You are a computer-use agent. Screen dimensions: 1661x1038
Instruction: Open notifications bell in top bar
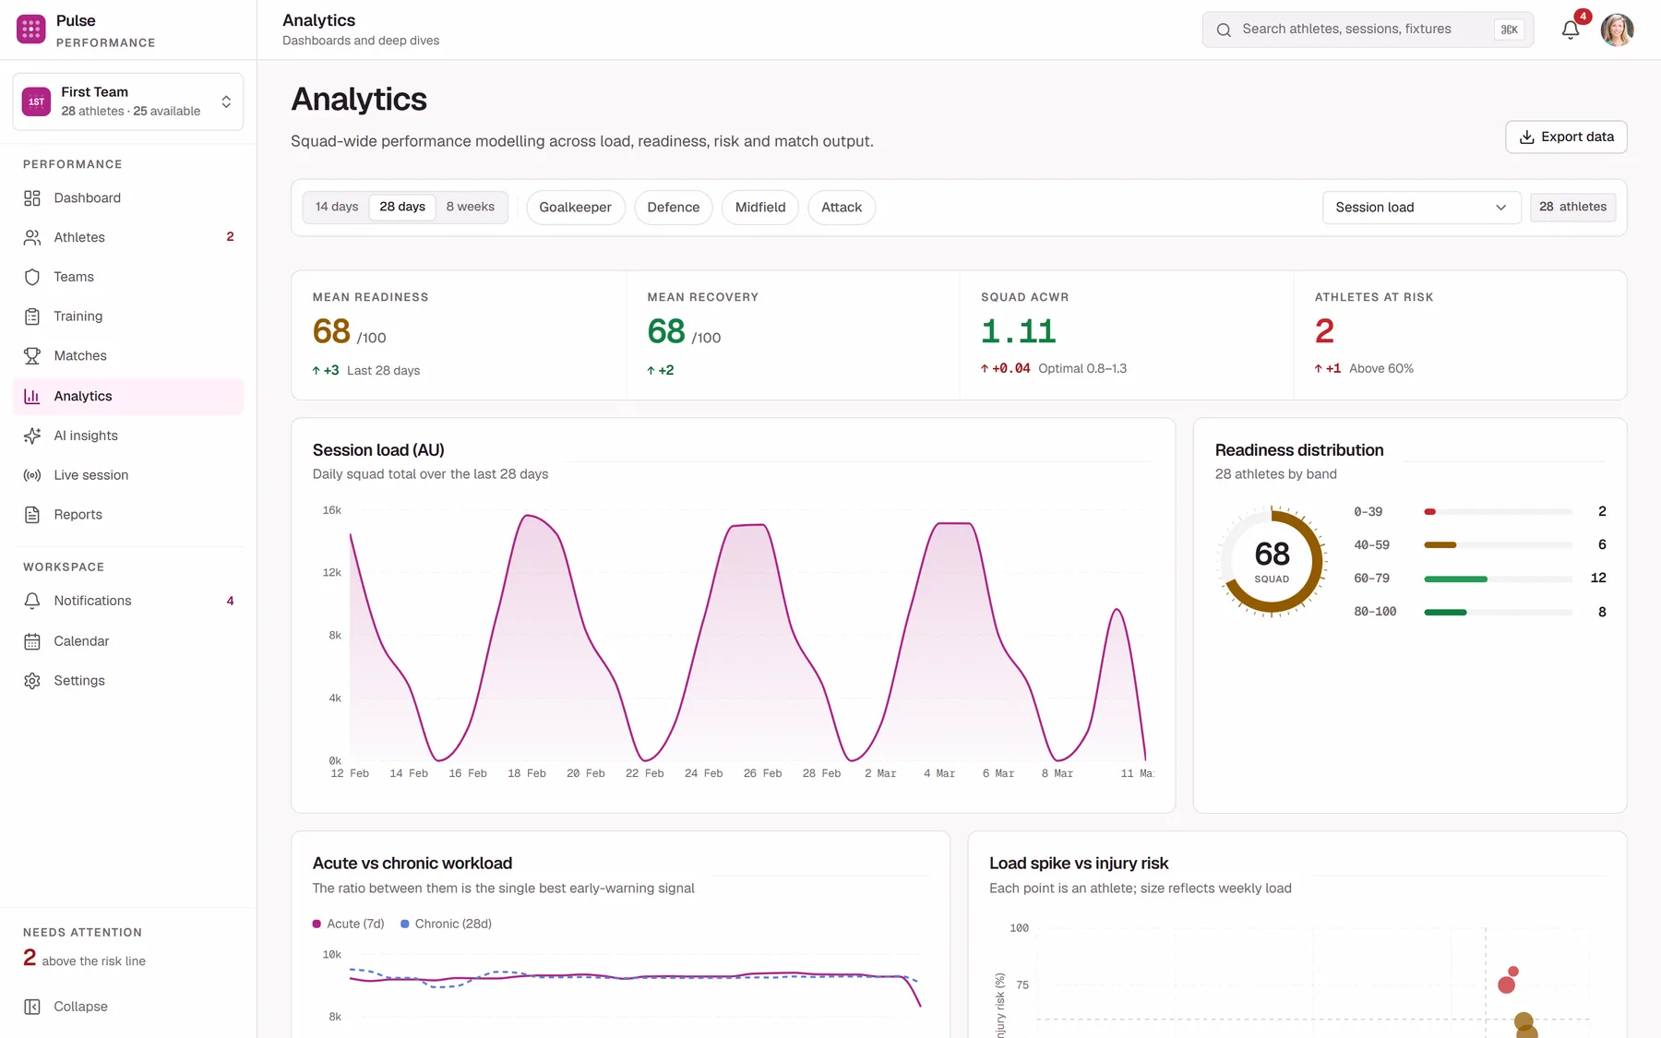coord(1571,30)
